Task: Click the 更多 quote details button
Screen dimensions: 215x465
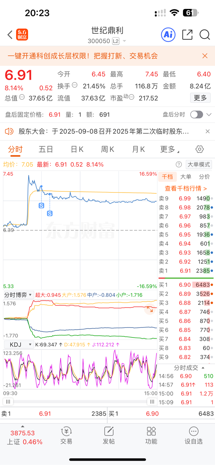Action: 200,98
